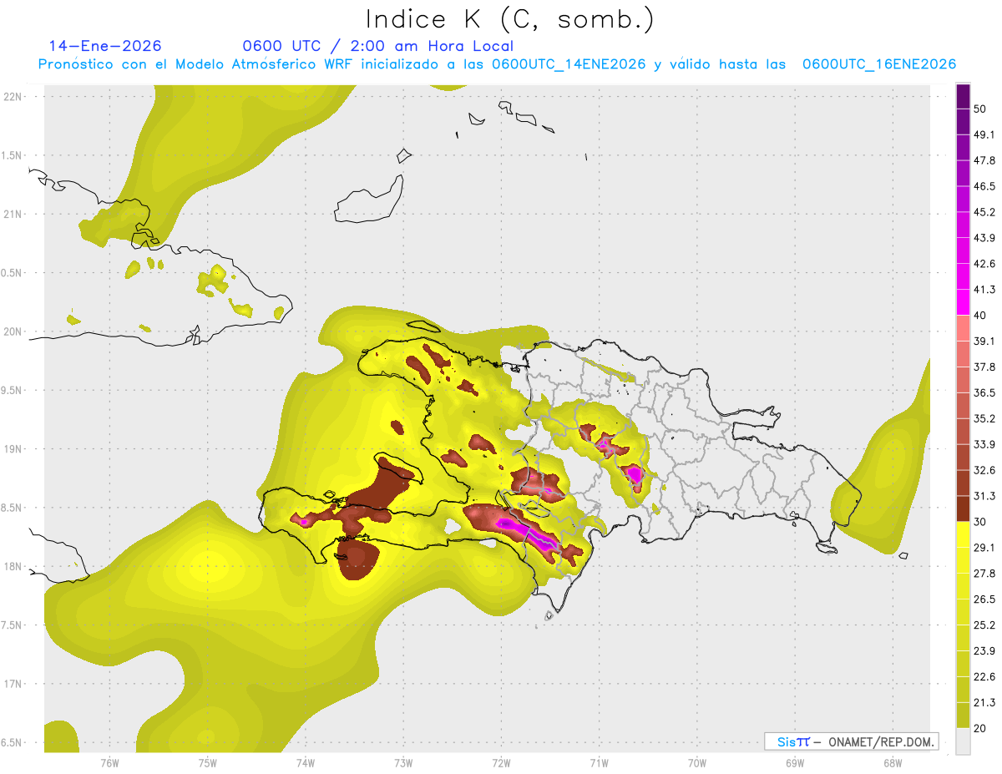Click the '26.5' color scale value
This screenshot has height=774, width=1002.
(x=984, y=599)
